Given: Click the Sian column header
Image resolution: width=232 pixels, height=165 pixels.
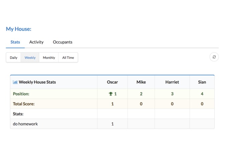Looking at the screenshot, I should point(202,82).
